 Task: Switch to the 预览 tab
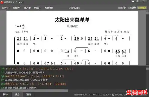coord(29,94)
